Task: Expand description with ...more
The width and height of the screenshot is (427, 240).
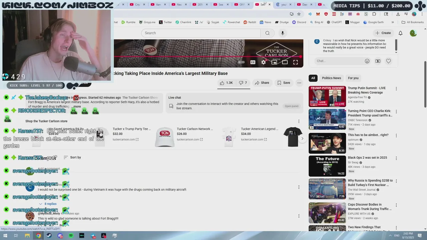Action: tap(76, 107)
